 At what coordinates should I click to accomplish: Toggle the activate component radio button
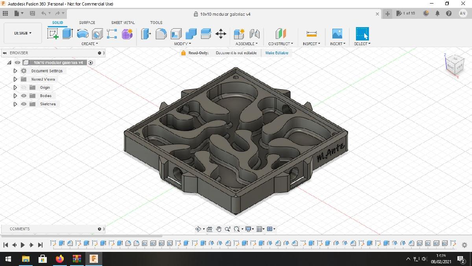[90, 62]
